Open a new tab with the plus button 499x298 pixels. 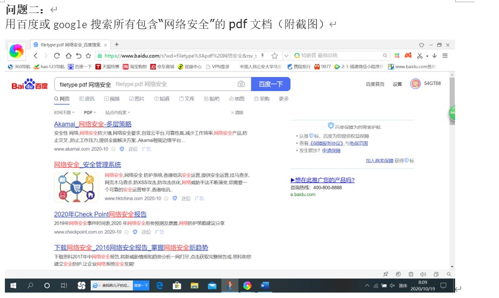116,44
